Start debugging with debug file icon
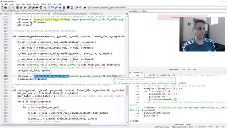 point(45,7)
